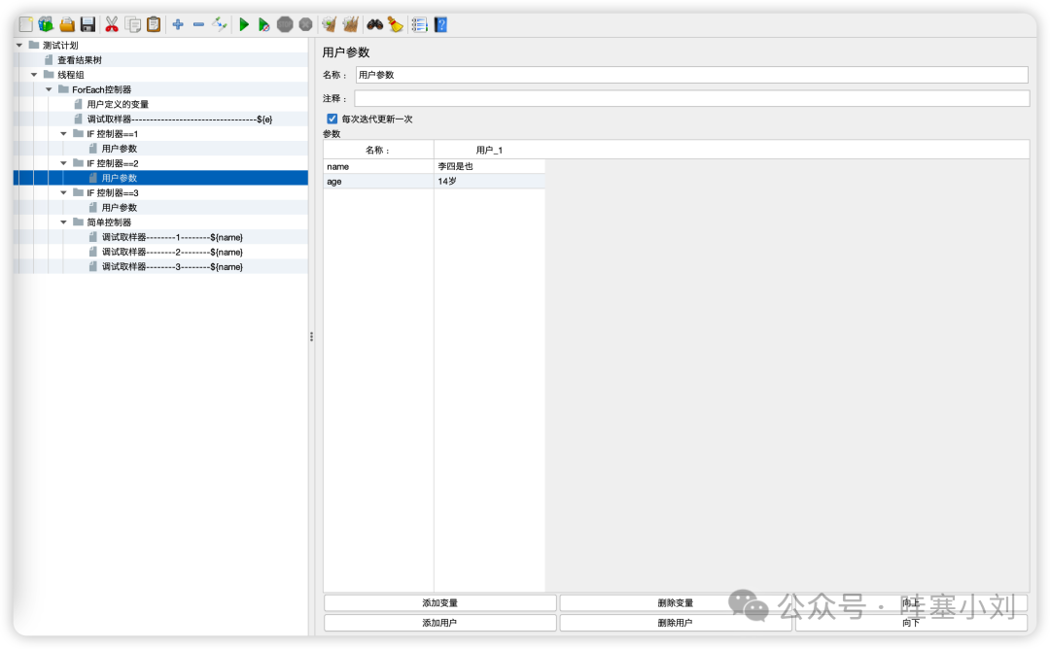The image size is (1050, 649).
Task: Open Search with binoculars icon
Action: [x=374, y=24]
